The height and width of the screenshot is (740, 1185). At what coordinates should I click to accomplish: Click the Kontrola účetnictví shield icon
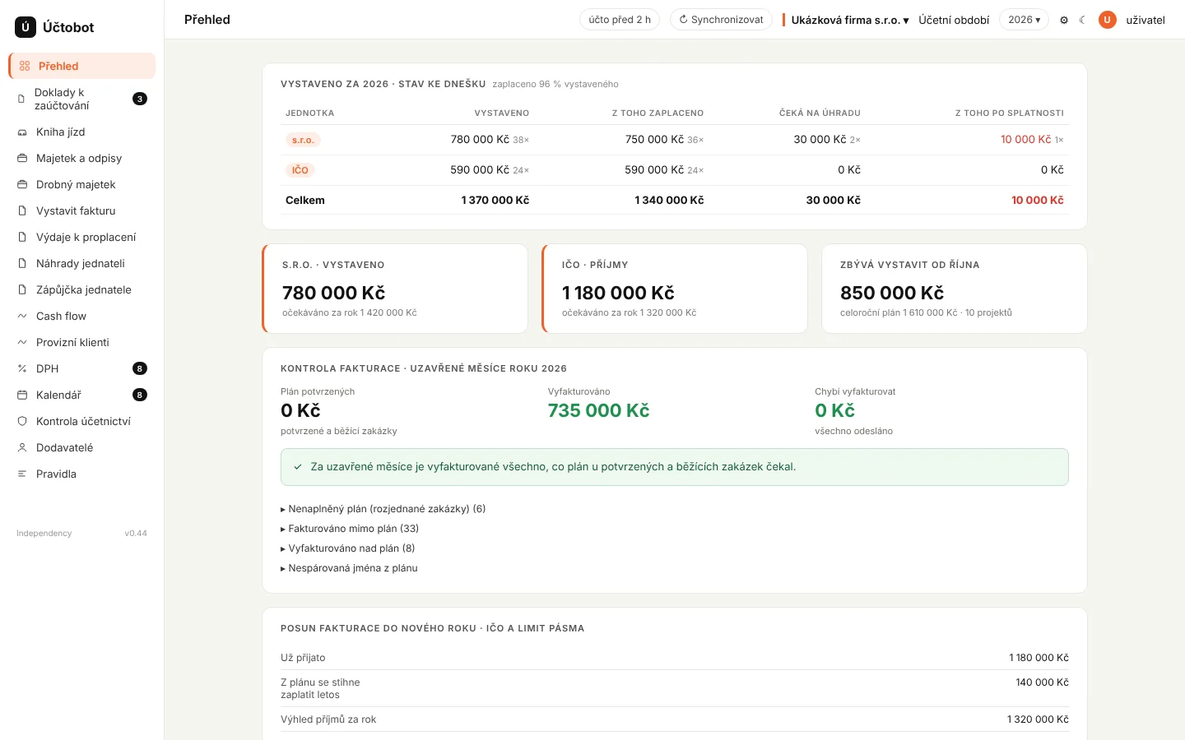(x=22, y=421)
